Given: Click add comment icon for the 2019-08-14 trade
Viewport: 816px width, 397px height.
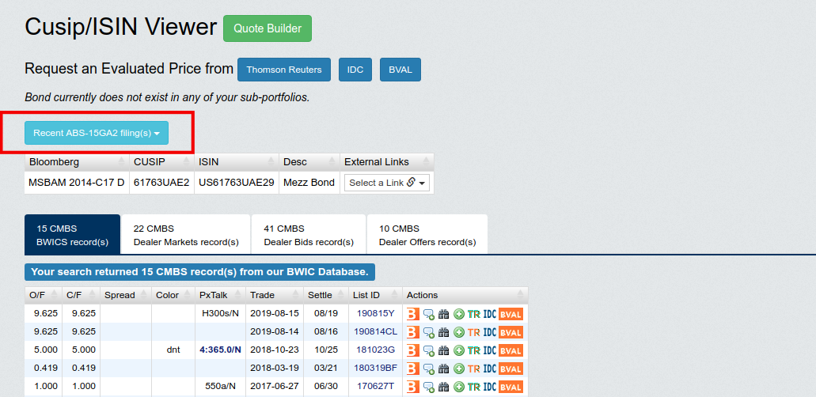Looking at the screenshot, I should click(x=428, y=332).
